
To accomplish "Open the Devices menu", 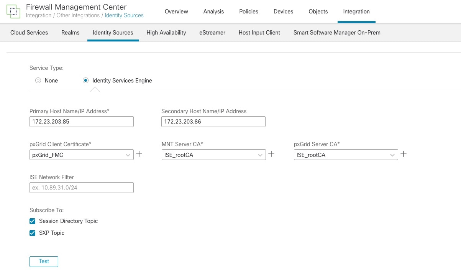I will coord(283,12).
